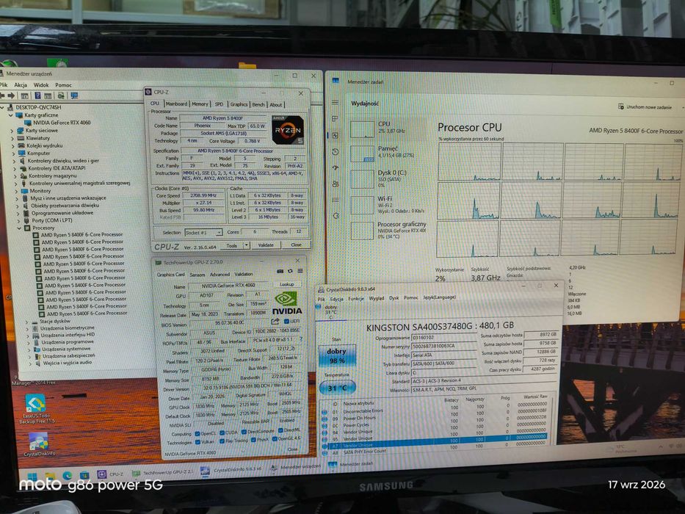The height and width of the screenshot is (514, 685).
Task: Expand the Klawiatury tree node
Action: (12, 138)
